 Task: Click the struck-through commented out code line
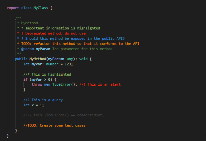[64, 115]
